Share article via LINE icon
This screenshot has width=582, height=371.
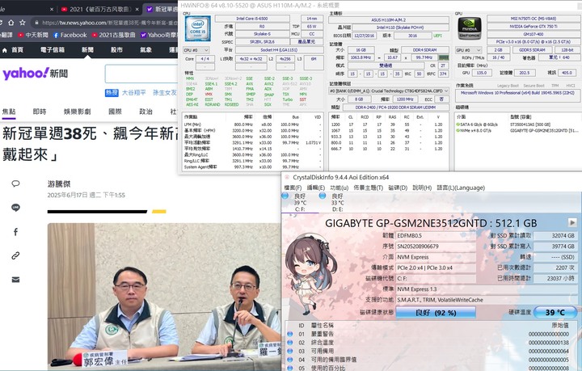tap(15, 208)
